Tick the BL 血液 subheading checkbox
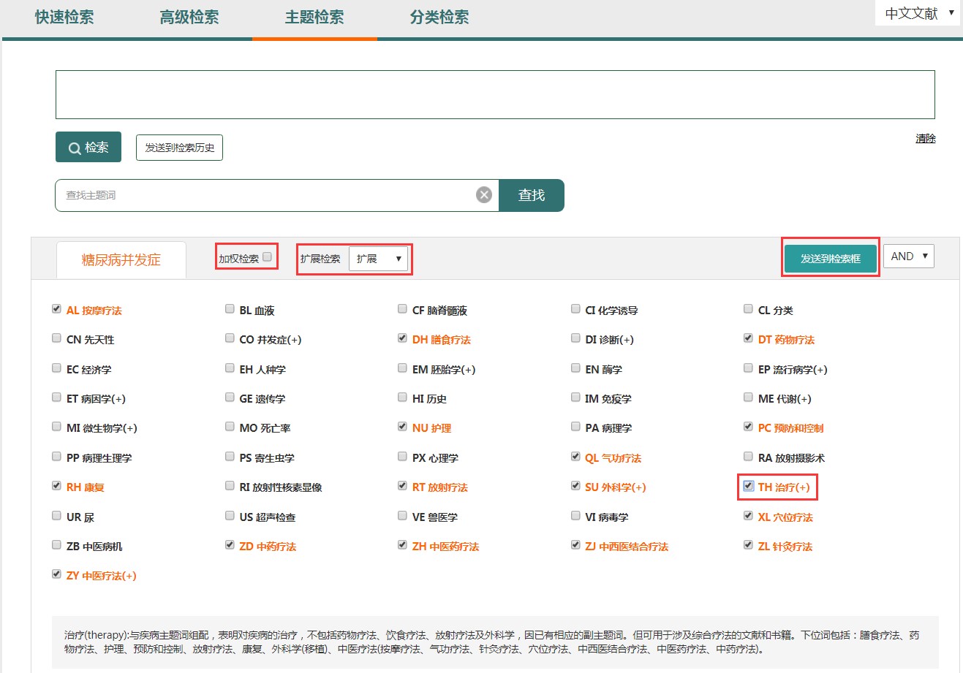The image size is (963, 673). tap(230, 309)
